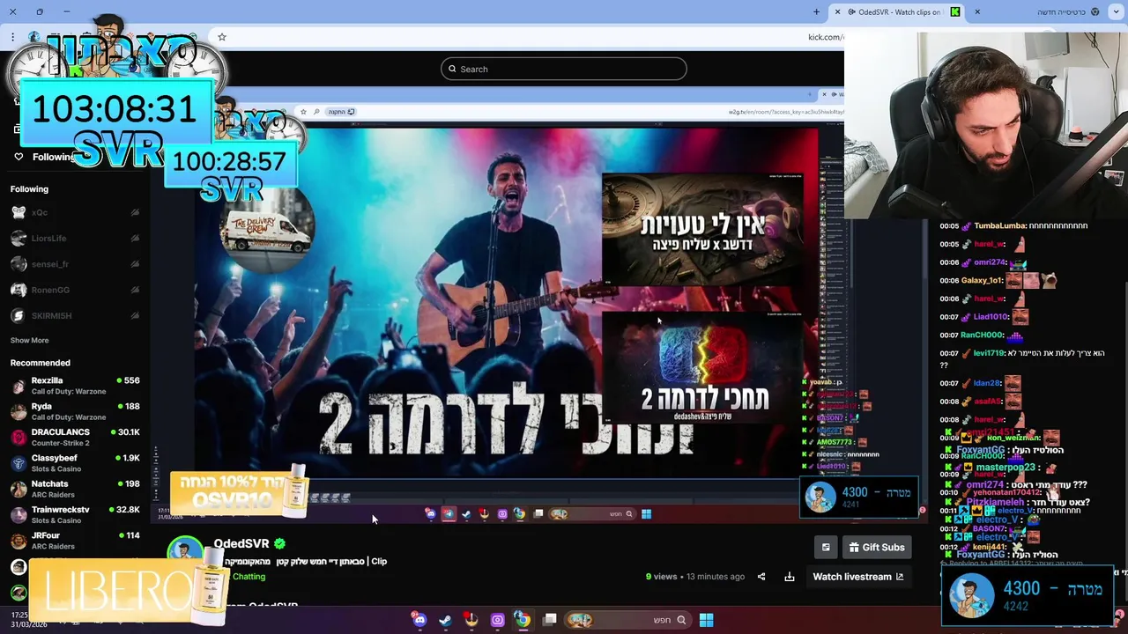Viewport: 1128px width, 634px height.
Task: Open Natchats recommended channel
Action: pos(75,489)
